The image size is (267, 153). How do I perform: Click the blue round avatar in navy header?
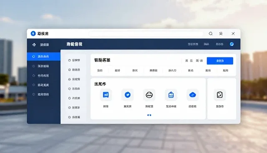pos(232,44)
